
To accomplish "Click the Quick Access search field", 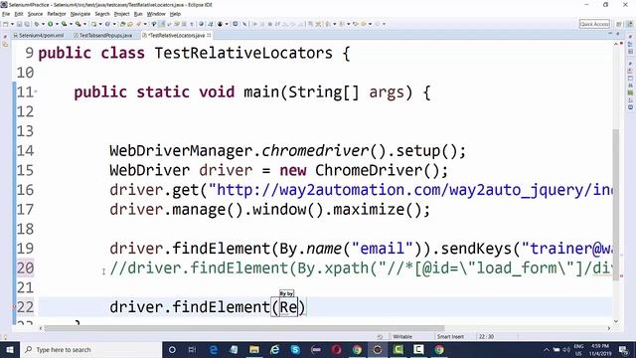I will [594, 24].
